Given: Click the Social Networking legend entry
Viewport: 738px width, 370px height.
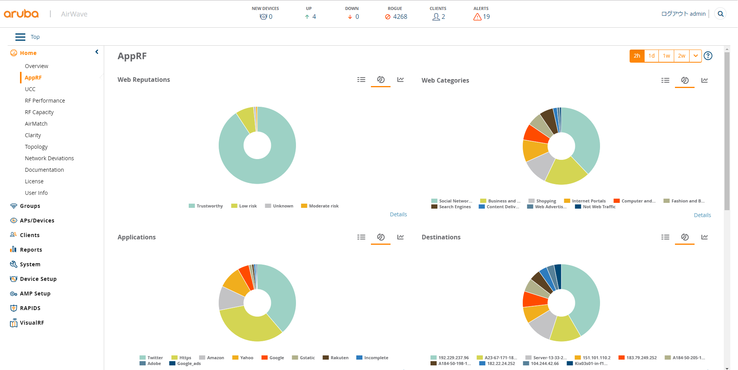Looking at the screenshot, I should pos(452,201).
